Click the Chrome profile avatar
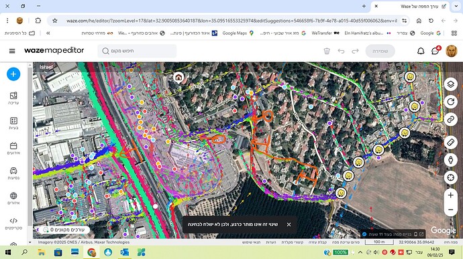The image size is (463, 259). (x=19, y=21)
